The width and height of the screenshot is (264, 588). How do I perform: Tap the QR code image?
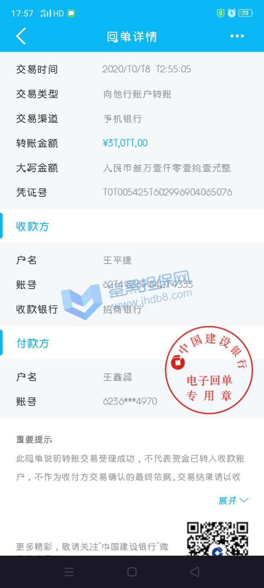(217, 538)
